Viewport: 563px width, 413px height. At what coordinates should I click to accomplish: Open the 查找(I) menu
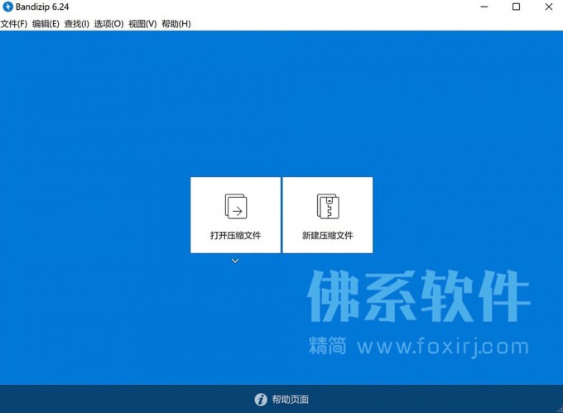[x=76, y=24]
